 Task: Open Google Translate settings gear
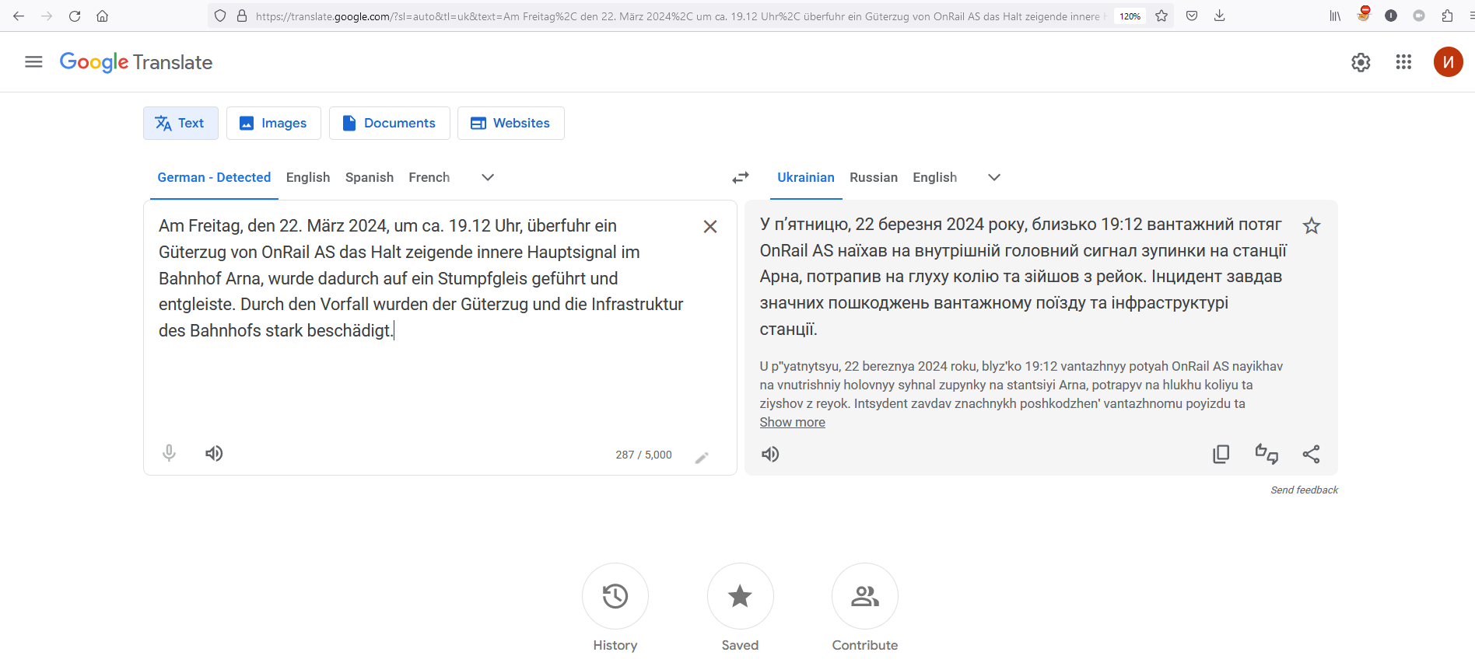(1360, 62)
